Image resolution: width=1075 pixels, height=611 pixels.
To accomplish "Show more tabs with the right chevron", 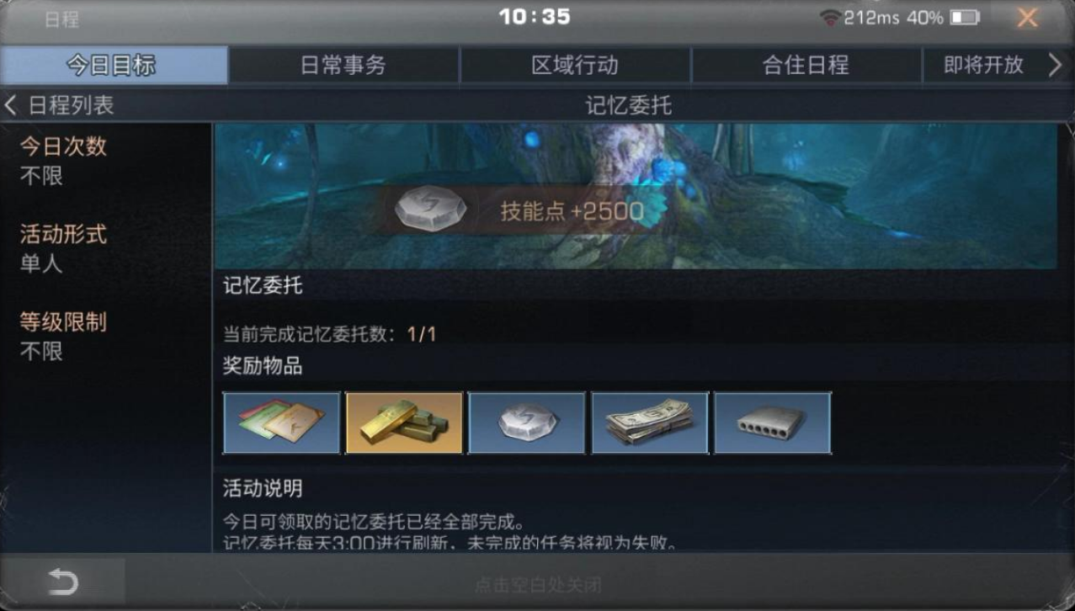I will click(1055, 66).
